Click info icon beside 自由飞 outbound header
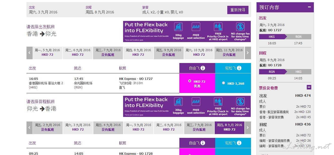The image size is (334, 155). (203, 68)
